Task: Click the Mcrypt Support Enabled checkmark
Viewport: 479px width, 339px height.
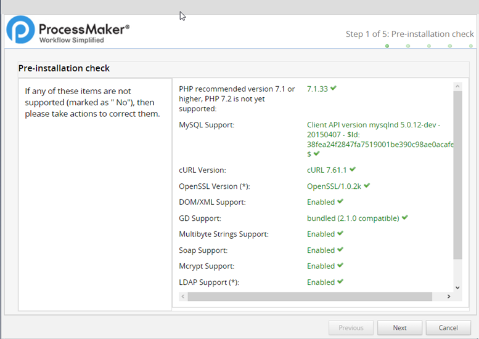Action: 340,266
